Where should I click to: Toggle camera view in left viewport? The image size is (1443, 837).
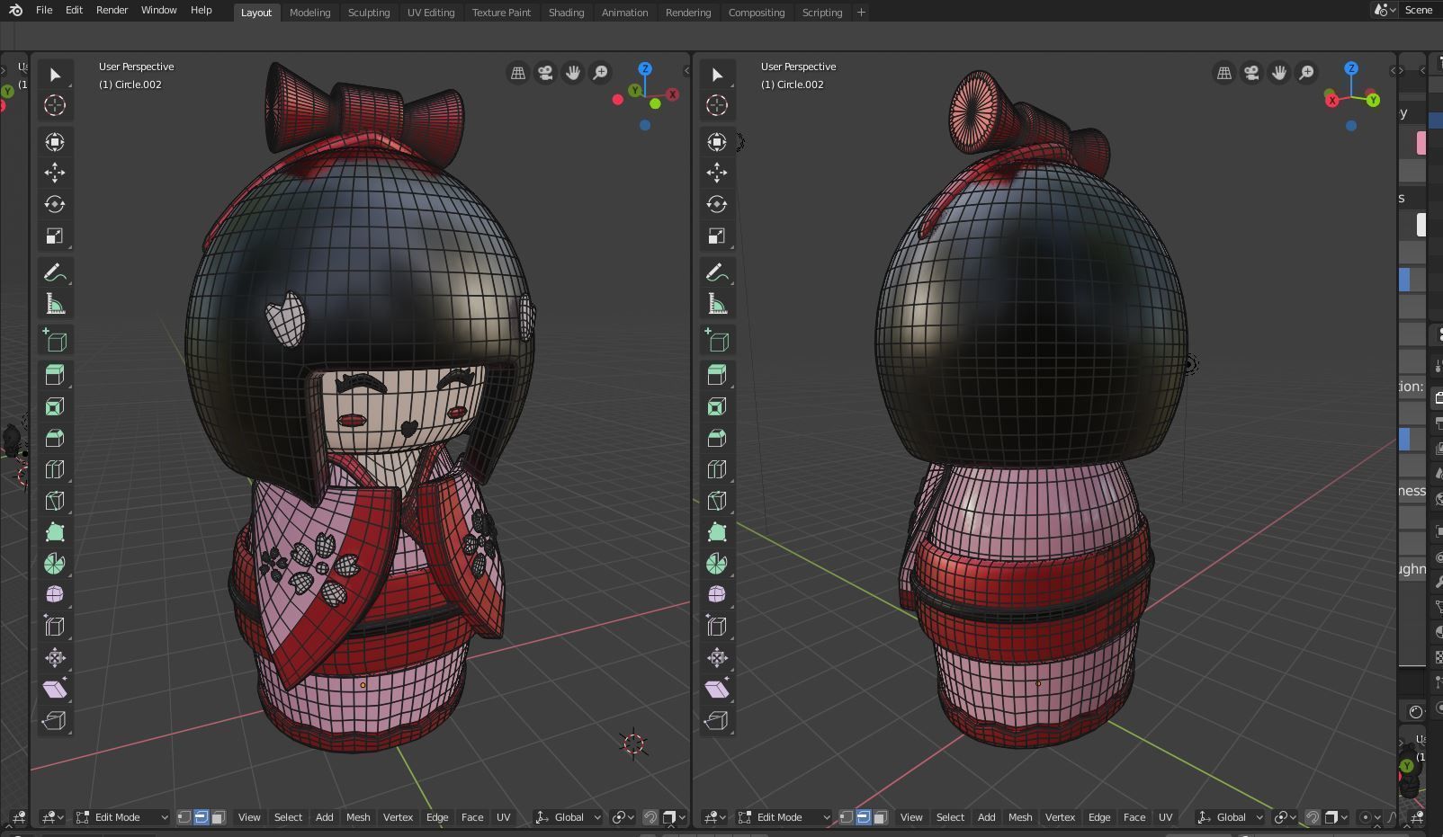pos(545,73)
